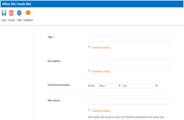This screenshot has width=184, height=120.
Task: Click the Office 365 Create Site title
Action: pos(16,4)
